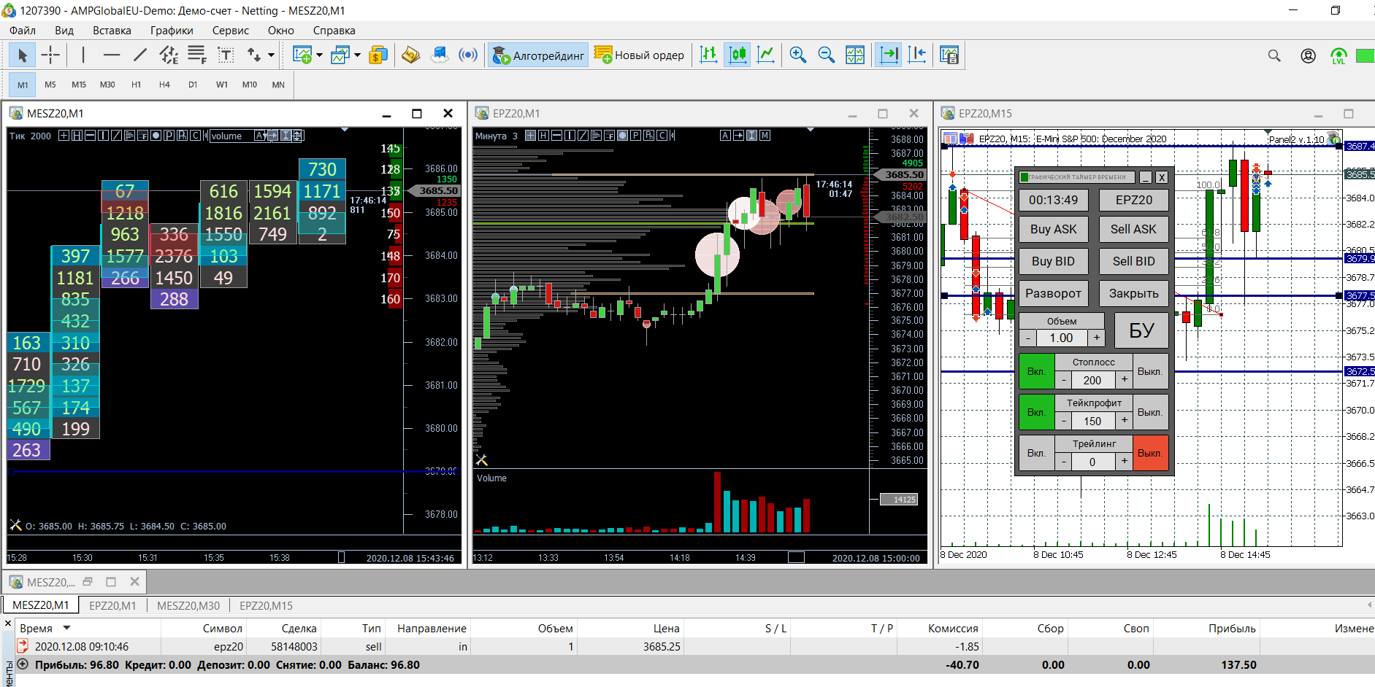Expand the summary row plus icon
Screen dimensions: 1375x687
click(23, 664)
